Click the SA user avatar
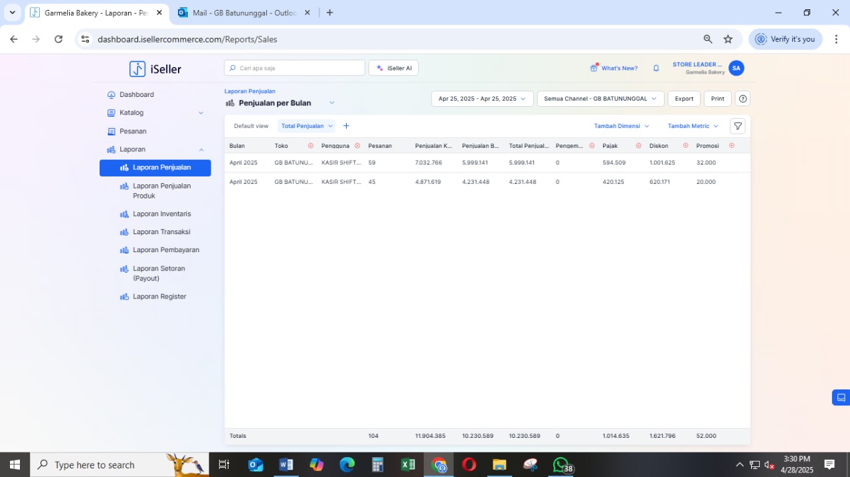Image resolution: width=850 pixels, height=477 pixels. [736, 68]
